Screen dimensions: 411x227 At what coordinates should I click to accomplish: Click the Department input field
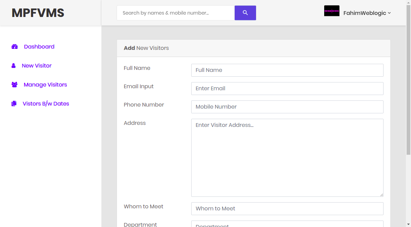pos(287,224)
